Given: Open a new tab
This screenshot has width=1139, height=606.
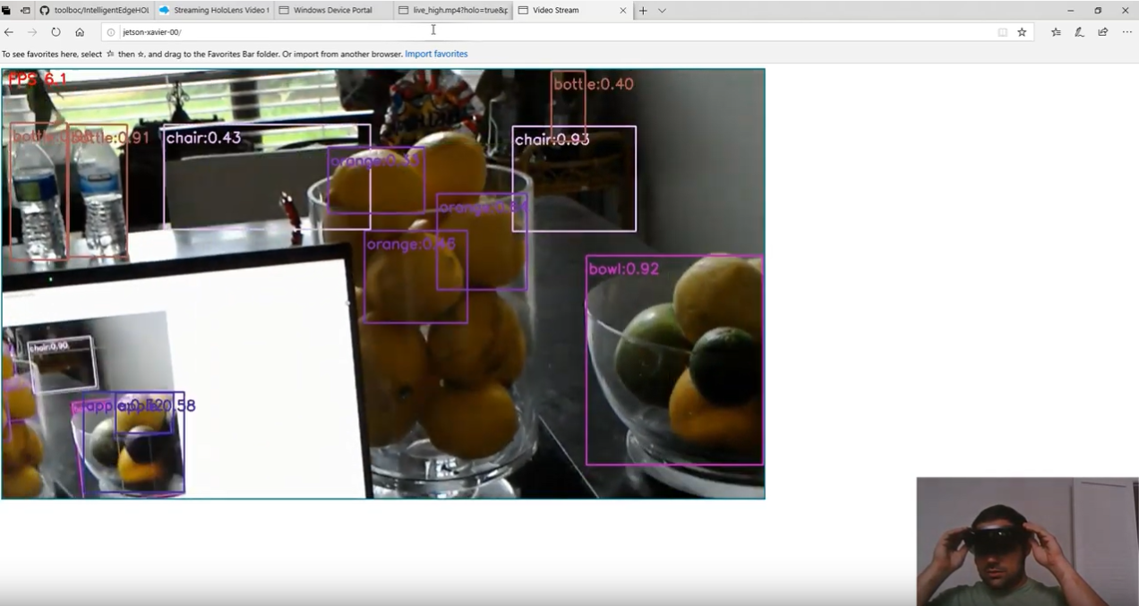Looking at the screenshot, I should (x=643, y=11).
